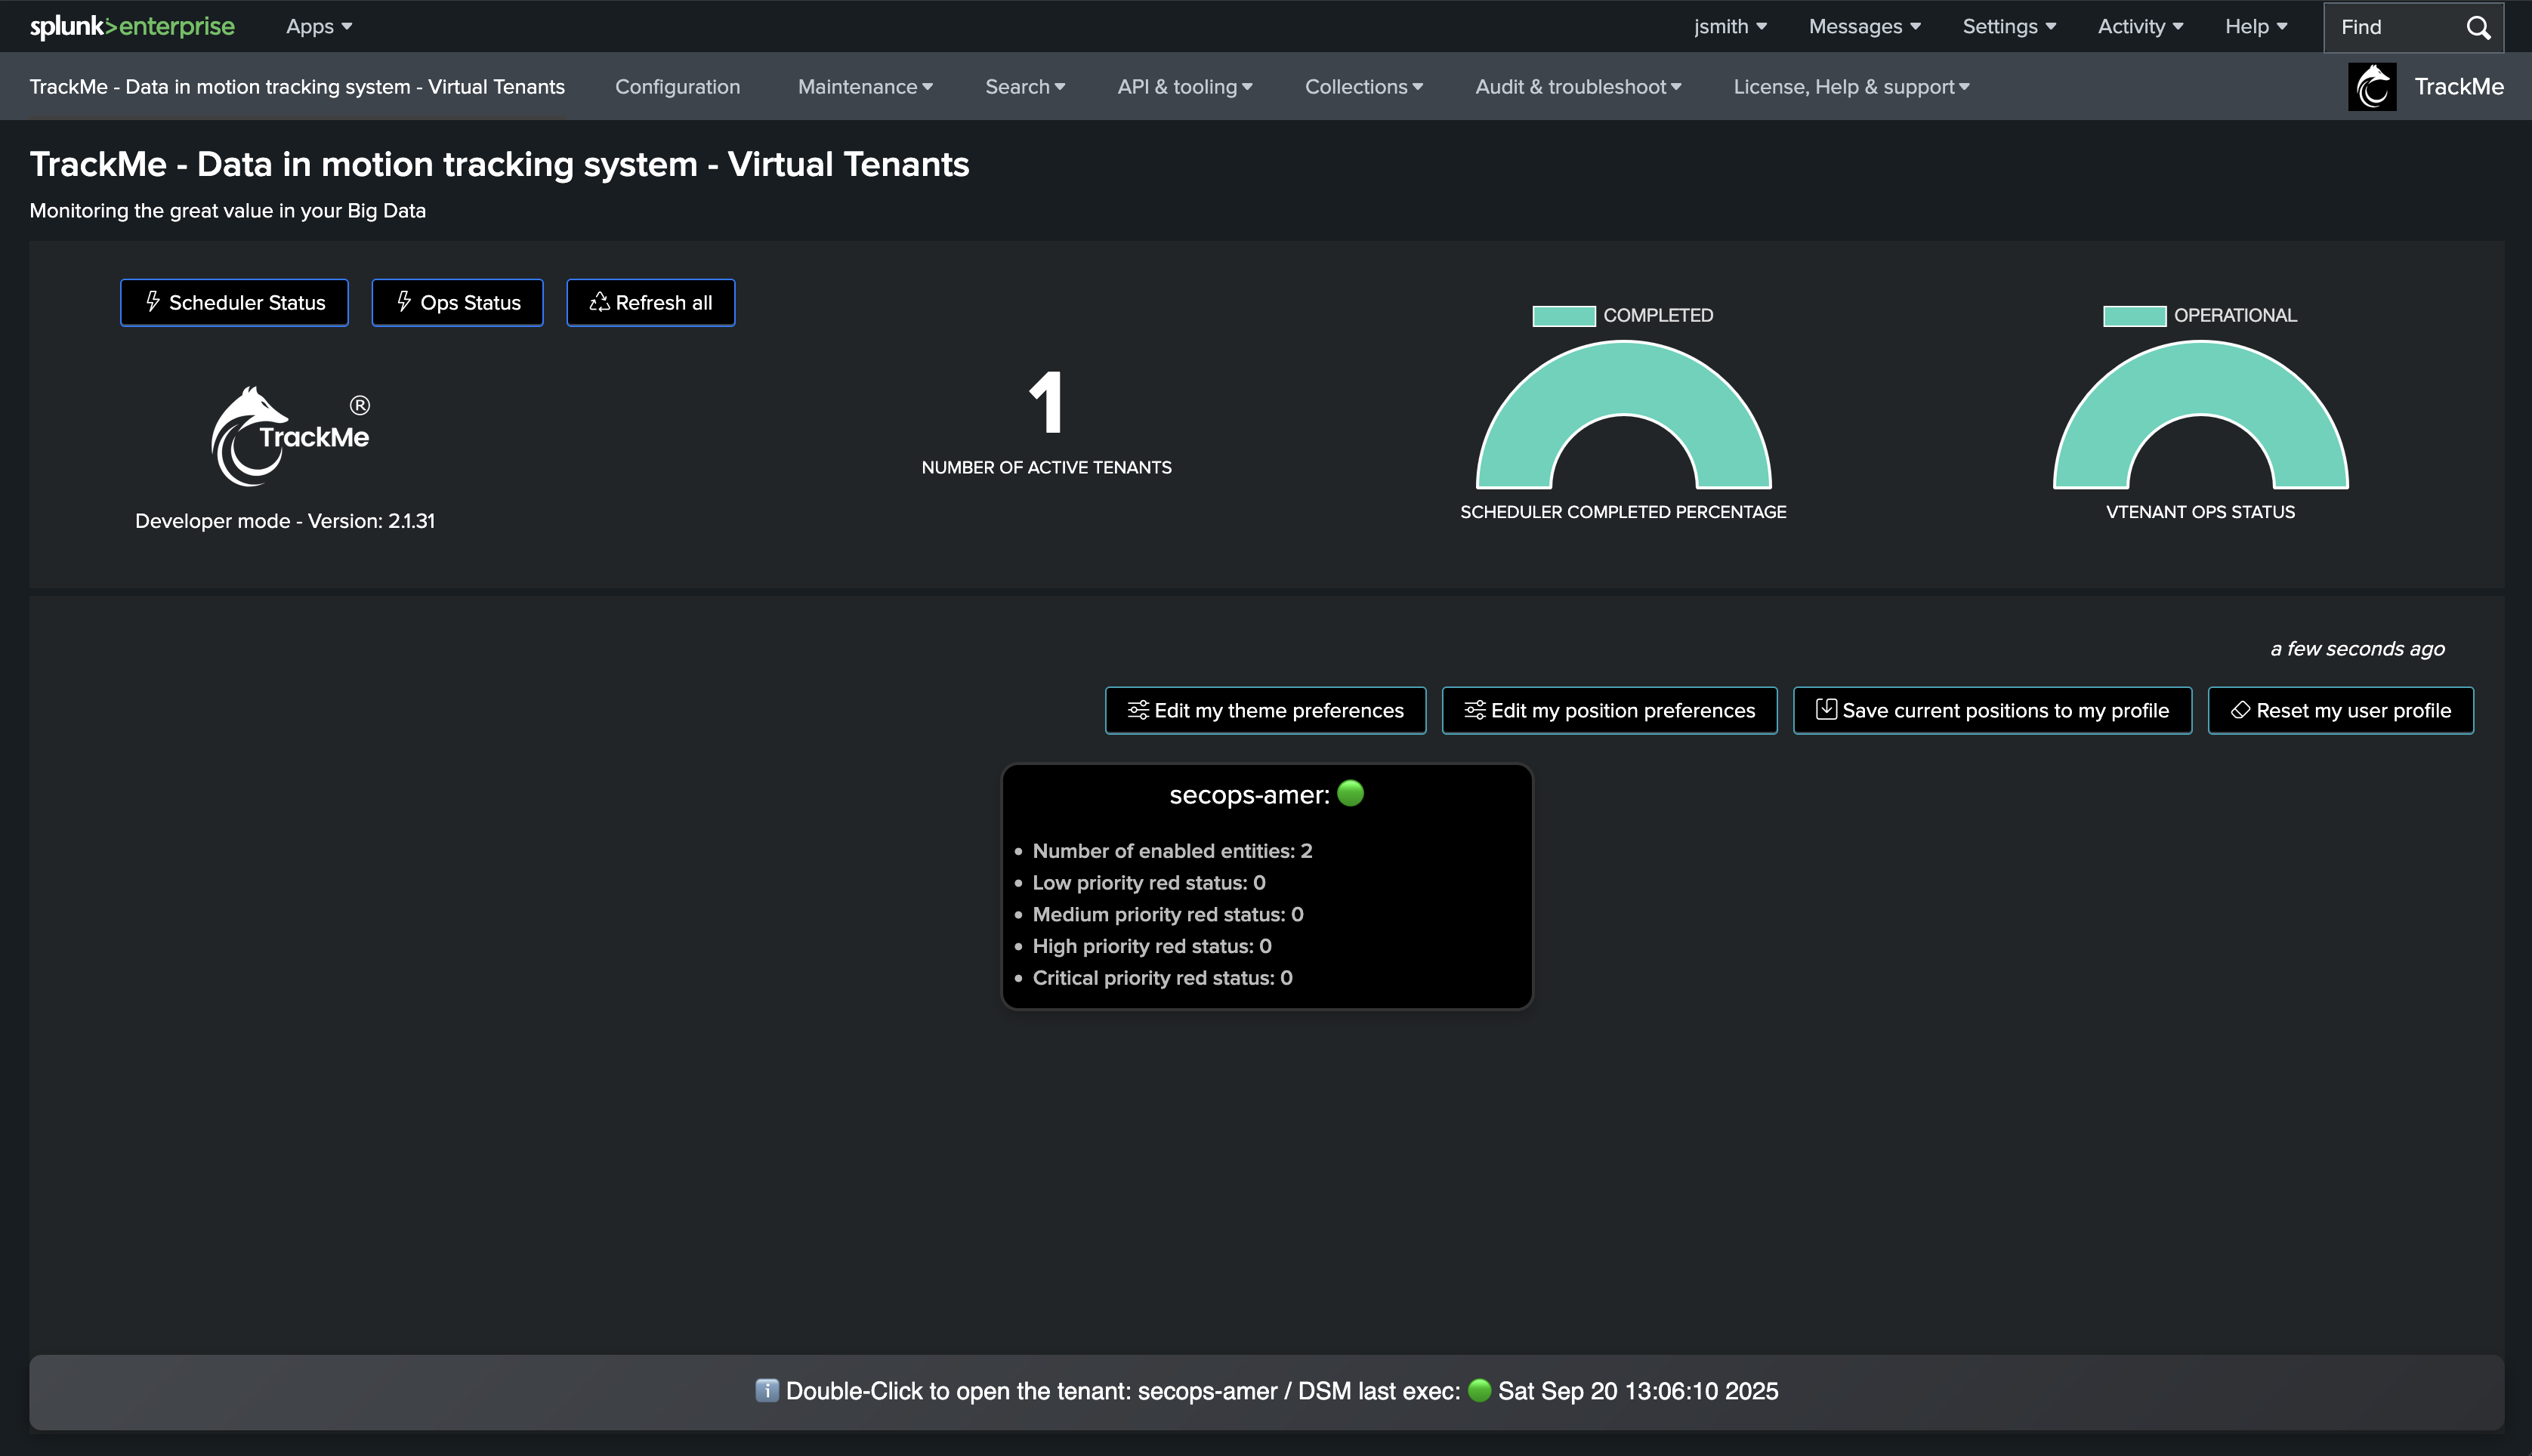Click the search magnifier icon in the Find box
Viewport: 2532px width, 1456px height.
2477,27
